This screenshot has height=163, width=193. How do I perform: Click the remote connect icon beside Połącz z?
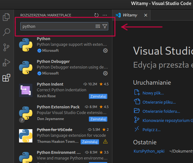[x=137, y=129]
